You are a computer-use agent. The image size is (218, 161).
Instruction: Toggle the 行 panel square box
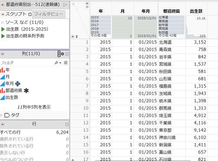67,125
